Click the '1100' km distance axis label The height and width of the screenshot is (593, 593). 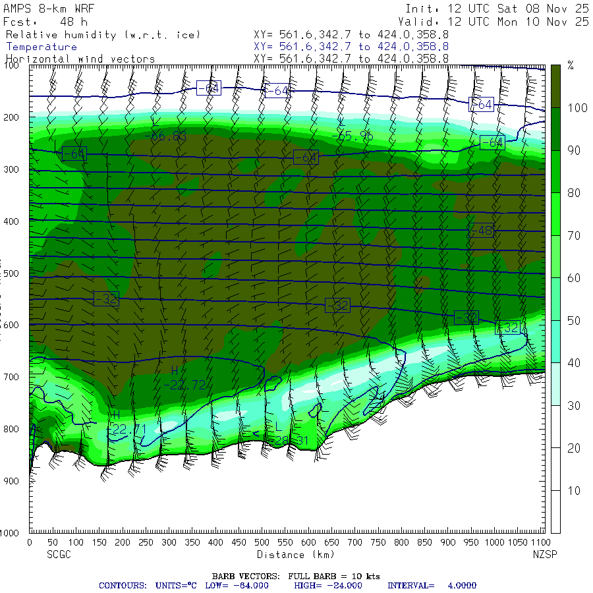click(540, 543)
